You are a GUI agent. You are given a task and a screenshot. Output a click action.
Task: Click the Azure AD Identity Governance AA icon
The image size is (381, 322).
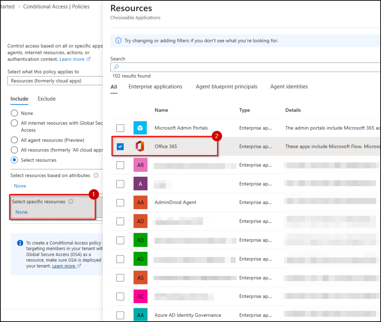[x=140, y=315]
